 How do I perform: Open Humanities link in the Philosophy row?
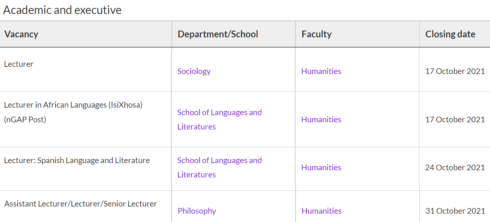point(321,211)
